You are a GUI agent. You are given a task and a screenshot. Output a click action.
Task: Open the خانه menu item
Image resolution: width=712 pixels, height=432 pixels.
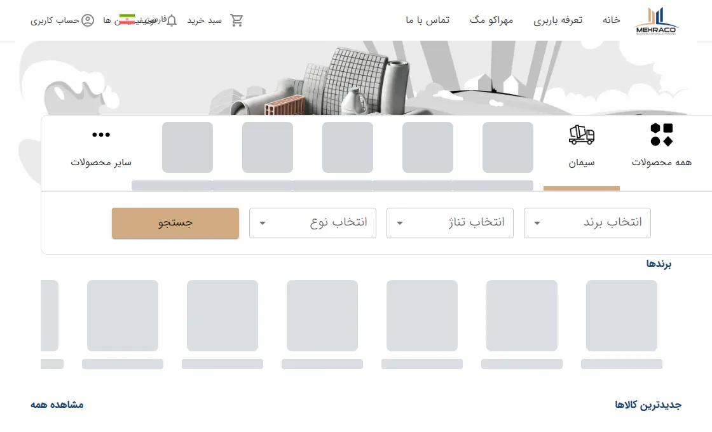tap(611, 20)
